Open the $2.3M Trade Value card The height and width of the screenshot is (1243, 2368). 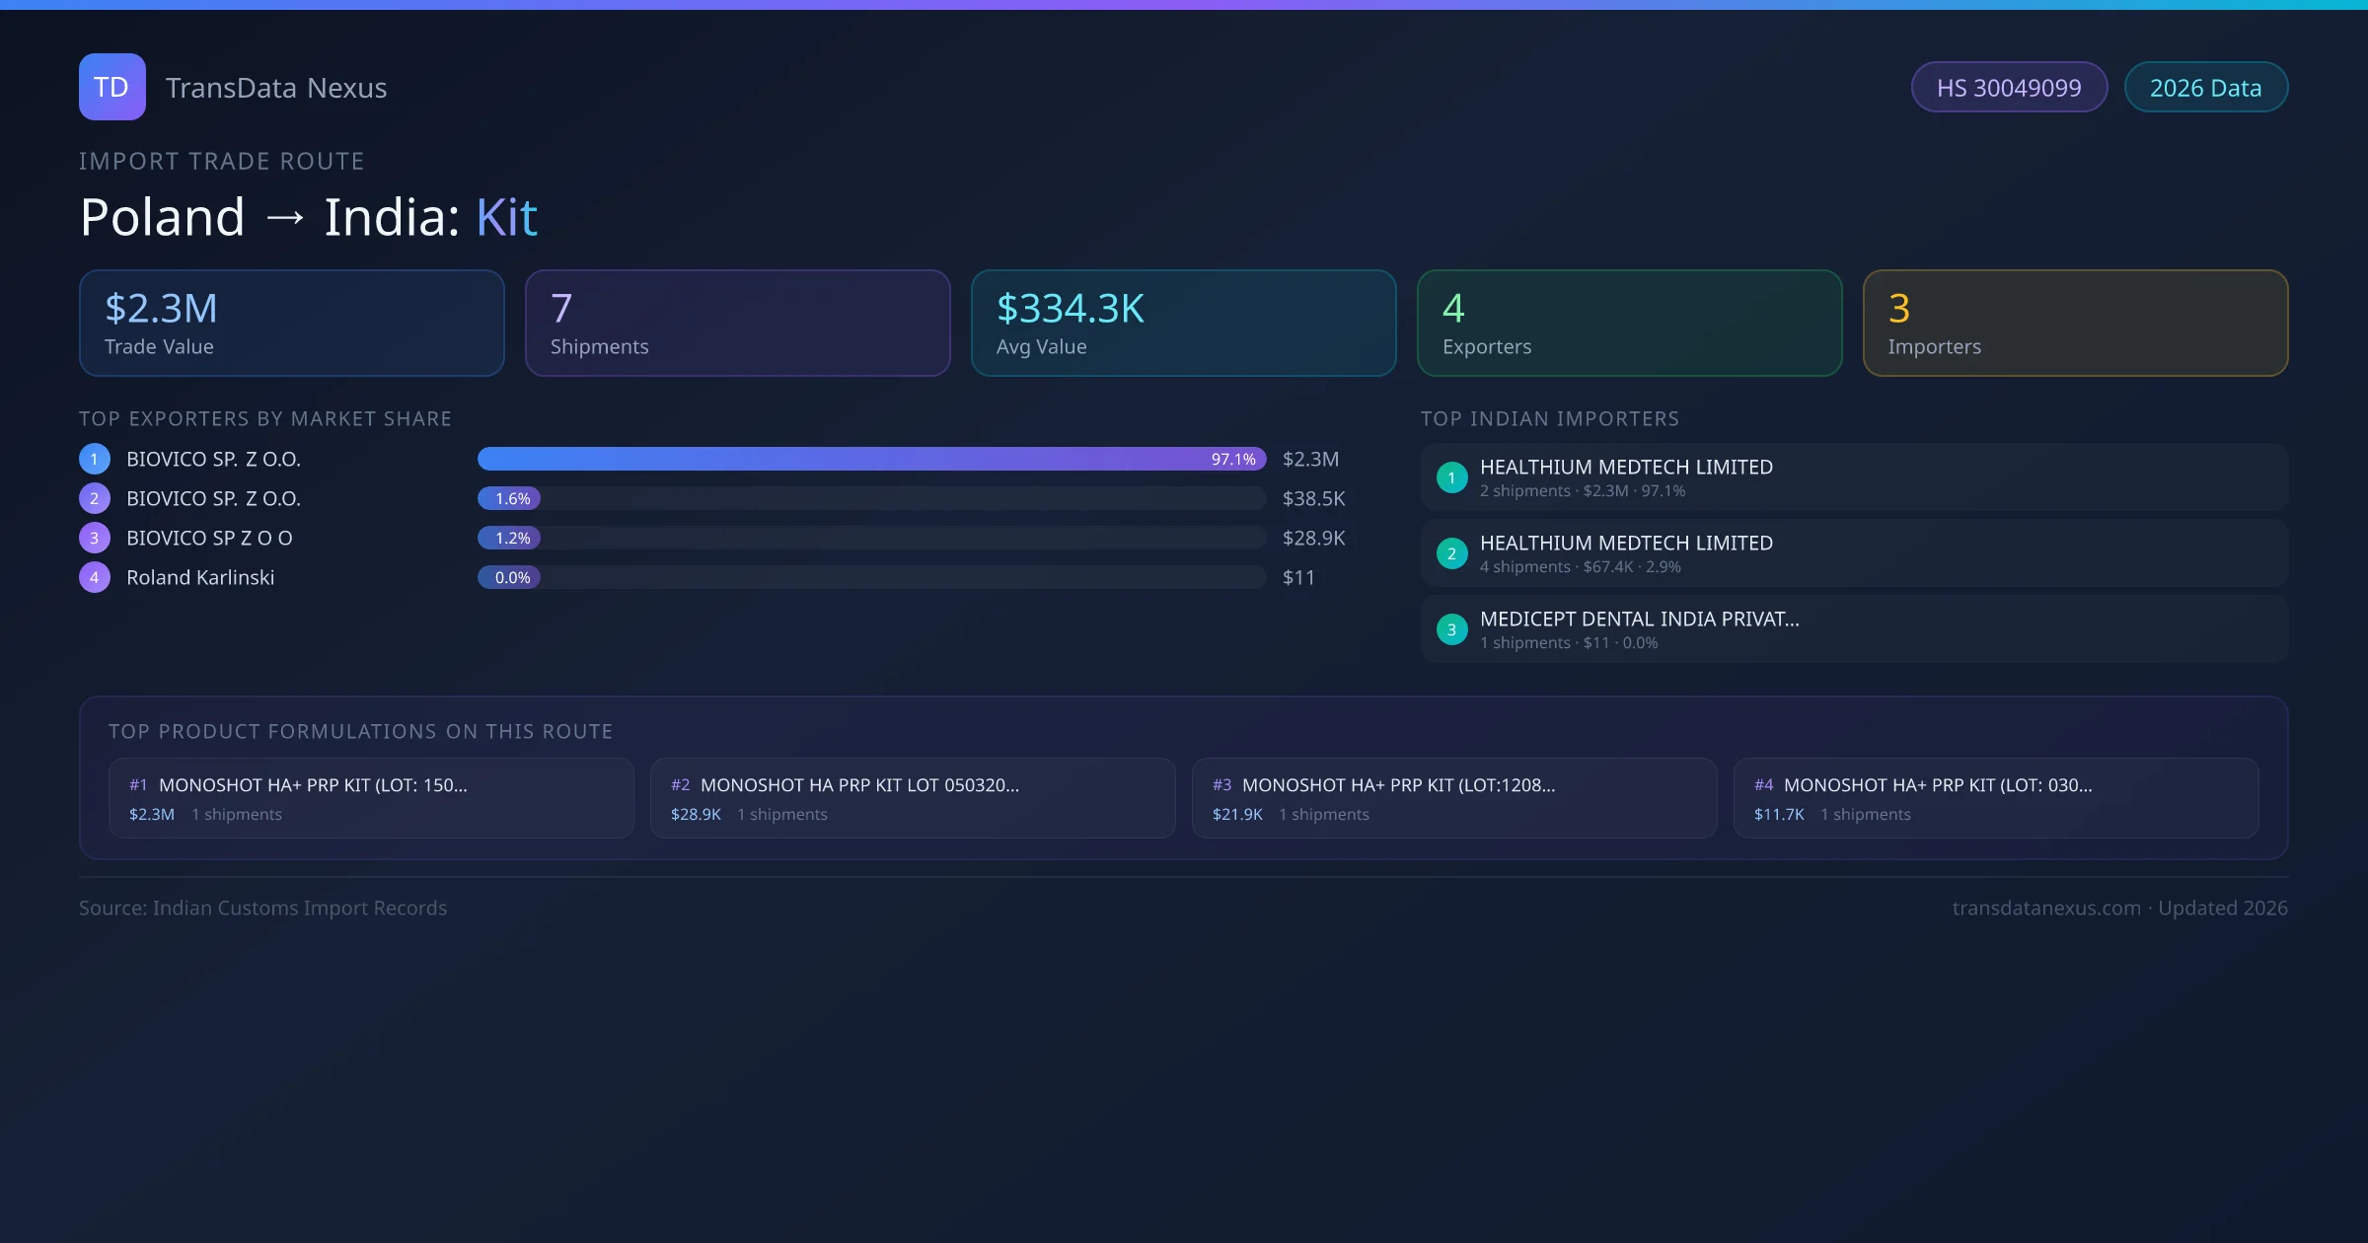pyautogui.click(x=291, y=324)
